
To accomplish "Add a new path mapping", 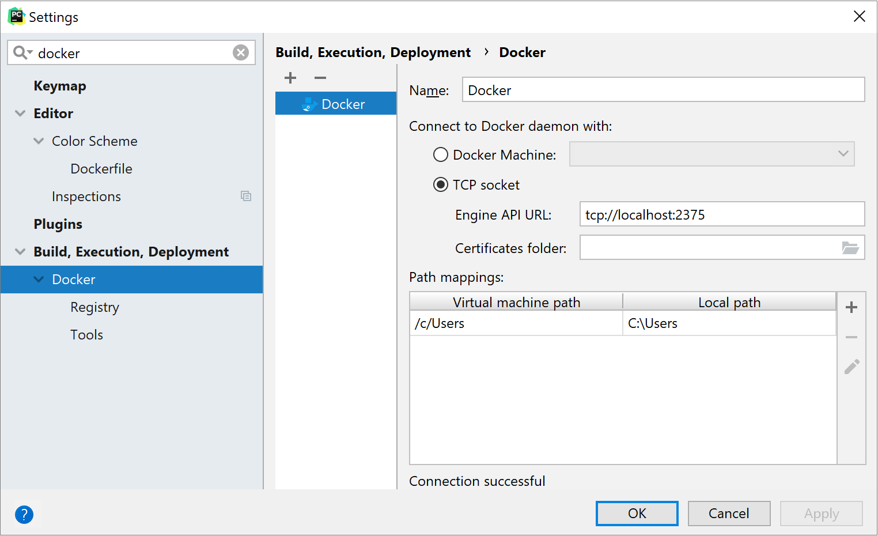I will (851, 307).
